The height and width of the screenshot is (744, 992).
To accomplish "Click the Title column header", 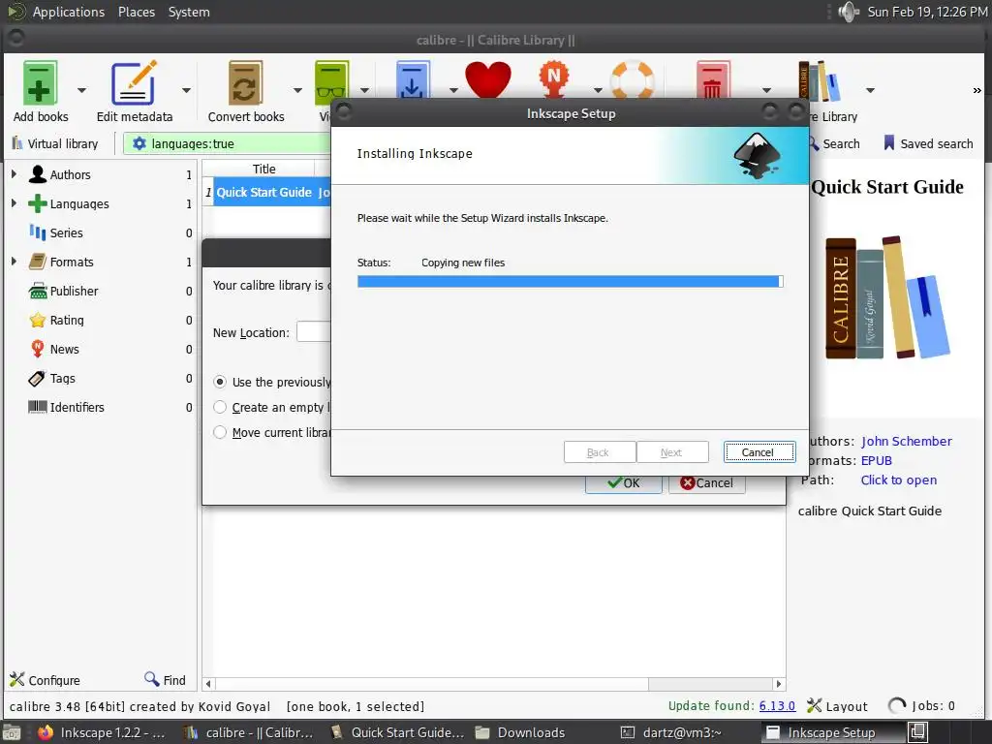I will pyautogui.click(x=263, y=169).
